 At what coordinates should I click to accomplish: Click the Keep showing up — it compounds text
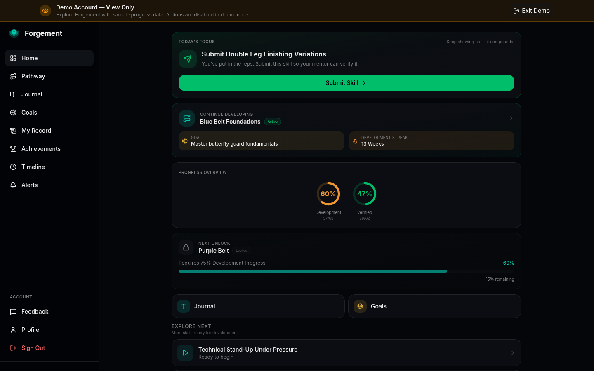(480, 42)
